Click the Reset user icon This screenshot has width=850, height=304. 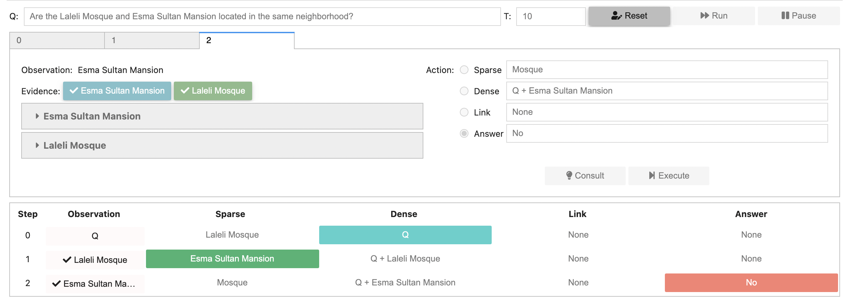pos(616,16)
